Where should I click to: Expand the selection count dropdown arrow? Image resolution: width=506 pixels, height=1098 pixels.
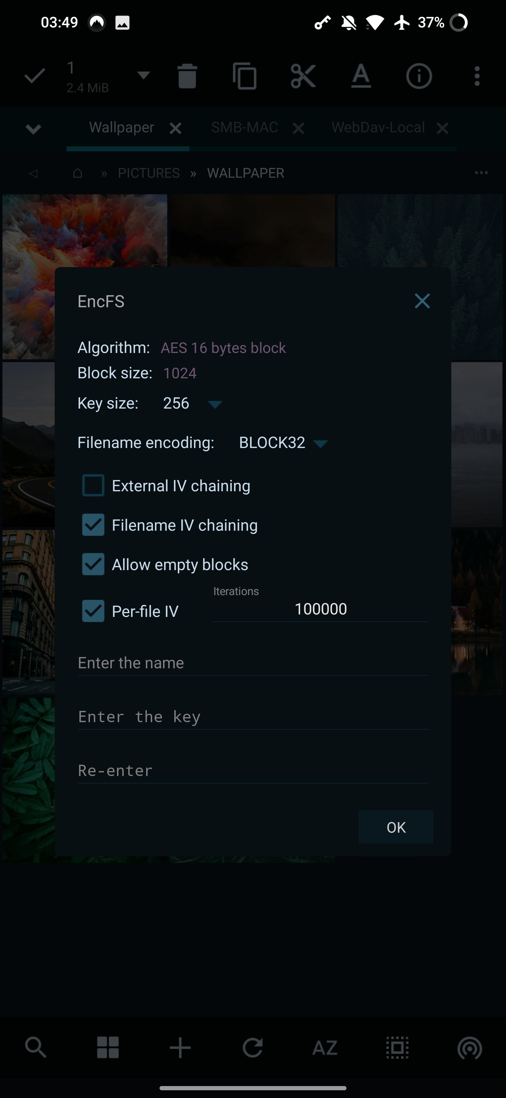click(x=143, y=76)
